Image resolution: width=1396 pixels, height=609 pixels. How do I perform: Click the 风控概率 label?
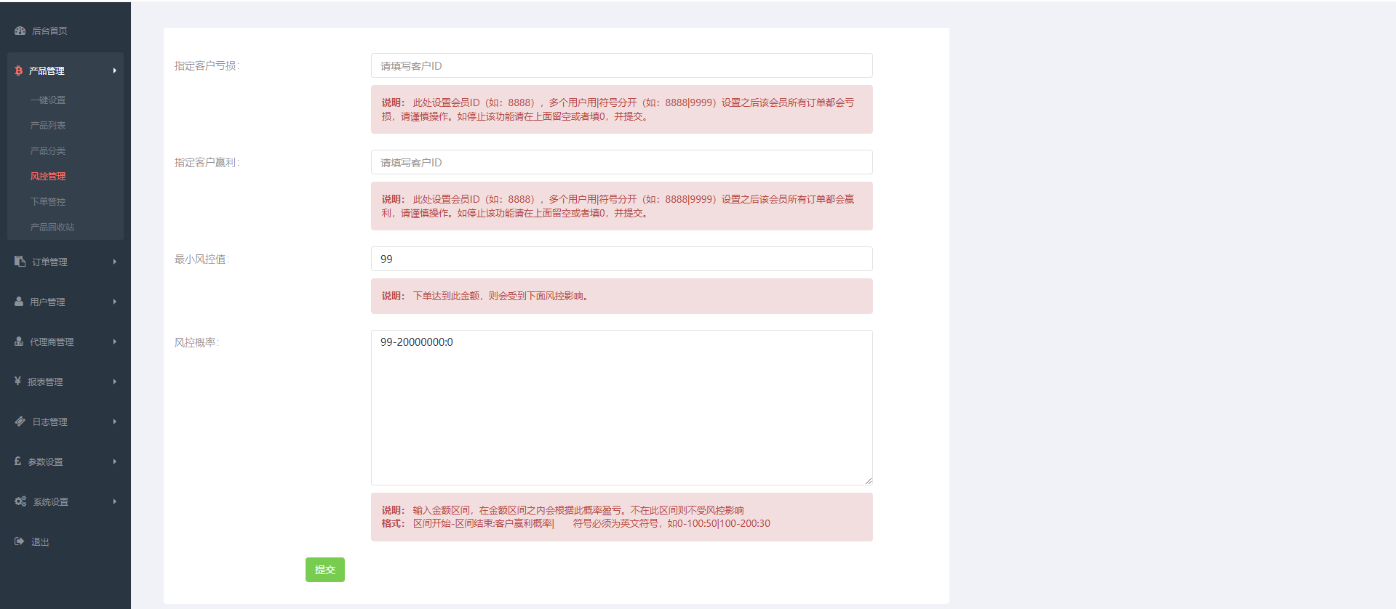point(196,343)
